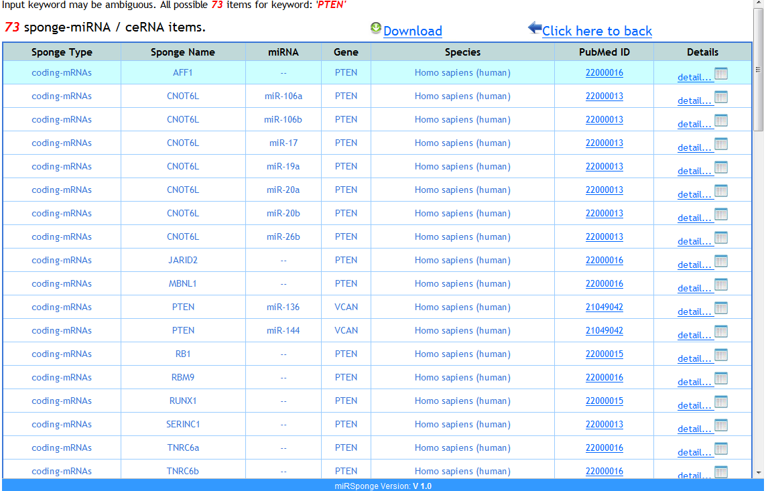
Task: Click table icon in miR-106a row
Action: tap(721, 97)
